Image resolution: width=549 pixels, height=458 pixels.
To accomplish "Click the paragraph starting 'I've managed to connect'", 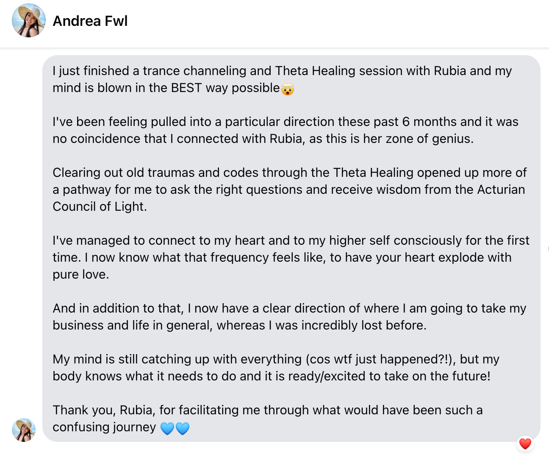I will coord(291,257).
